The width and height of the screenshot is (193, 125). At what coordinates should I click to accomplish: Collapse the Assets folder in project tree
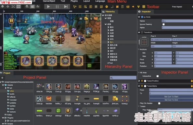tap(3, 85)
